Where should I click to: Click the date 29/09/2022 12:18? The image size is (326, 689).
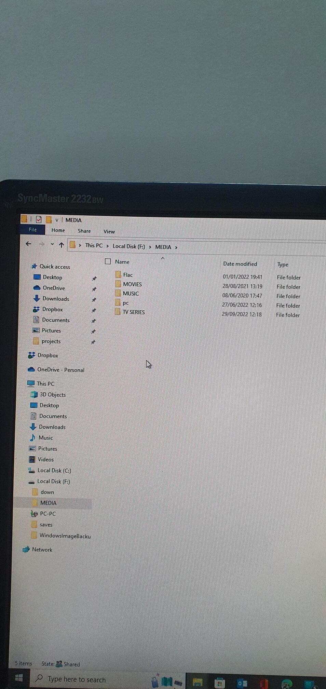(x=242, y=314)
